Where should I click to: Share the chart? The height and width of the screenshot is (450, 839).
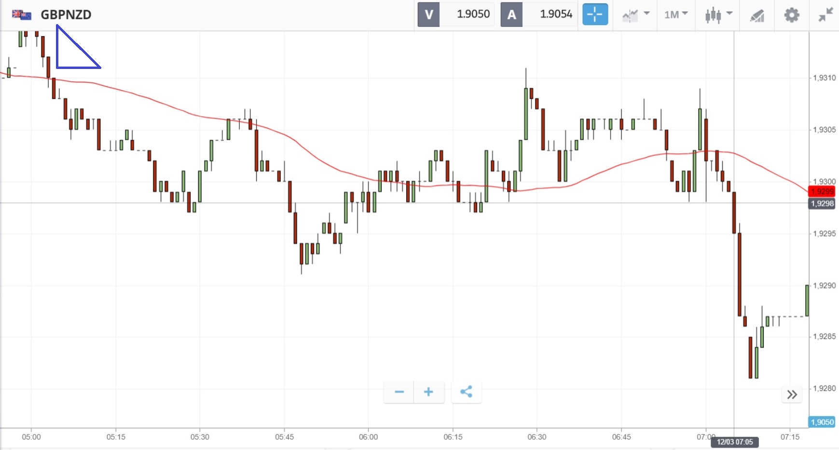(x=466, y=392)
